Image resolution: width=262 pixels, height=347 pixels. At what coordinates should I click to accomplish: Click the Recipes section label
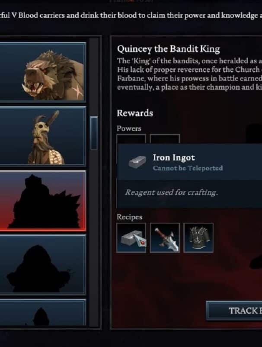(x=130, y=217)
